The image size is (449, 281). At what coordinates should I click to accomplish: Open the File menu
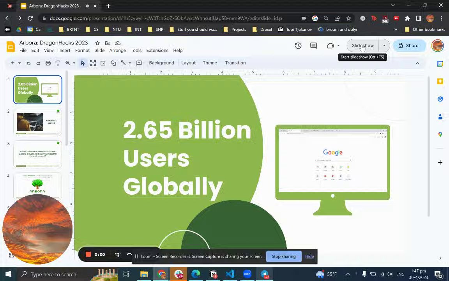click(23, 50)
